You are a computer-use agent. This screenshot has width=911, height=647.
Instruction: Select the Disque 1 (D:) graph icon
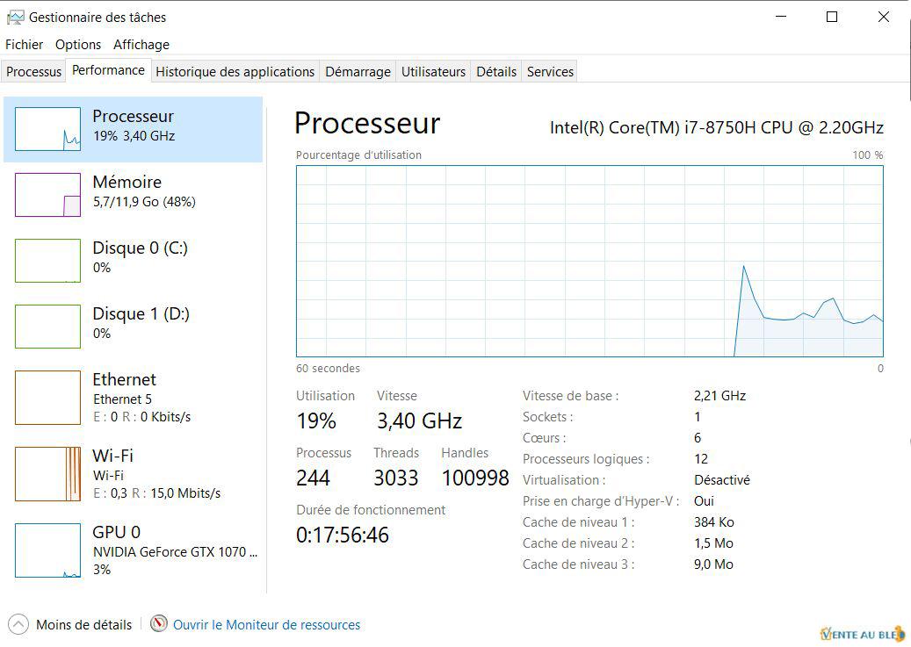tap(47, 327)
